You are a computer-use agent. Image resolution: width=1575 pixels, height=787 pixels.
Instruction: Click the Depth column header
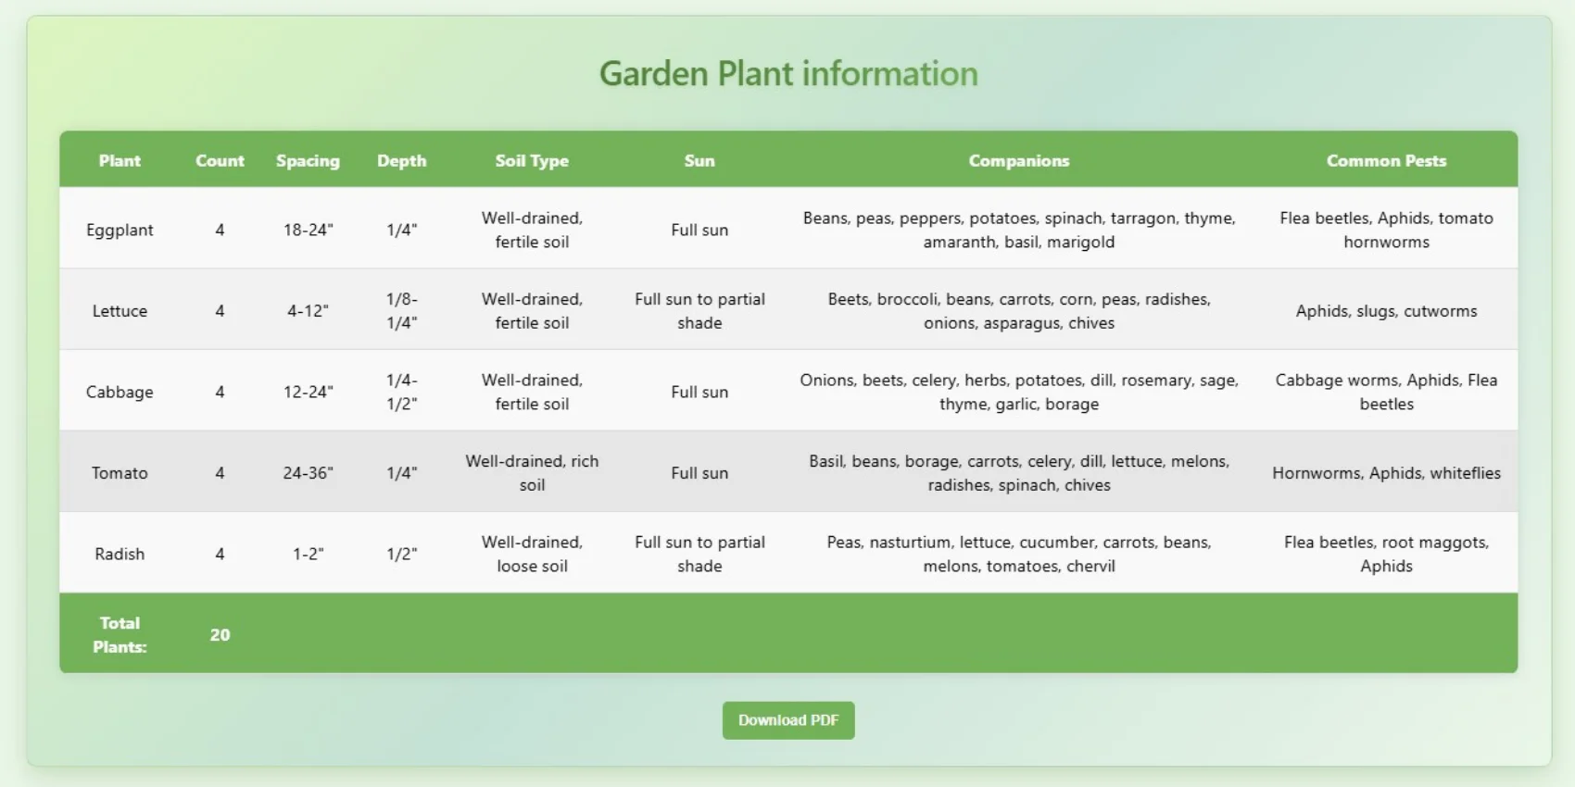[401, 160]
